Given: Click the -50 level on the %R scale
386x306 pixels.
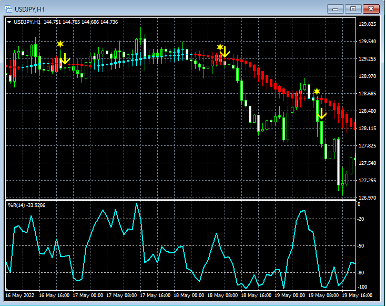Looking at the screenshot, I should coord(361,246).
